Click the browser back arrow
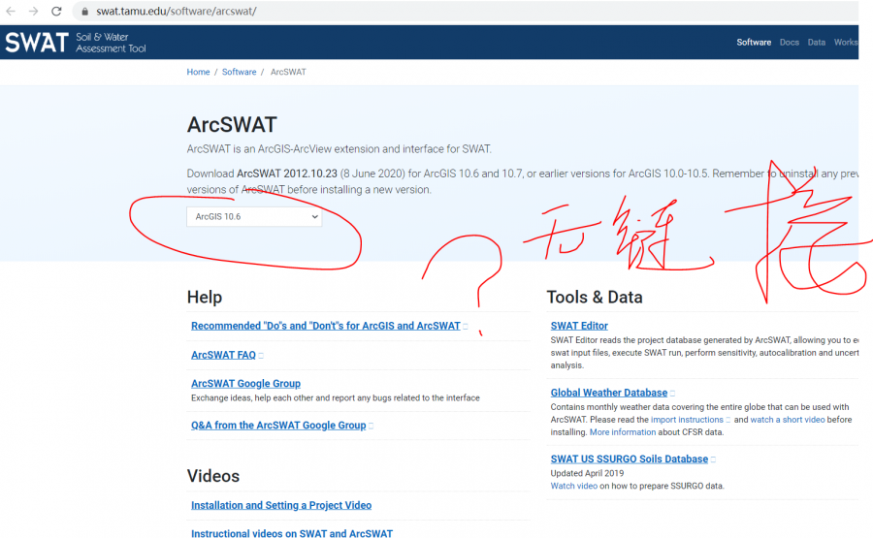 (11, 11)
